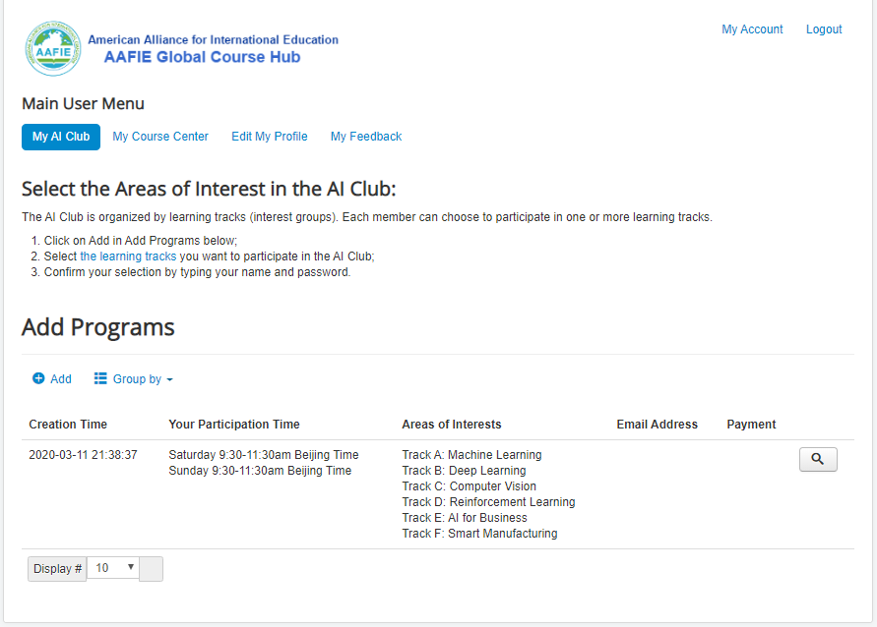Click the blank button next to Display dropdown

(151, 569)
